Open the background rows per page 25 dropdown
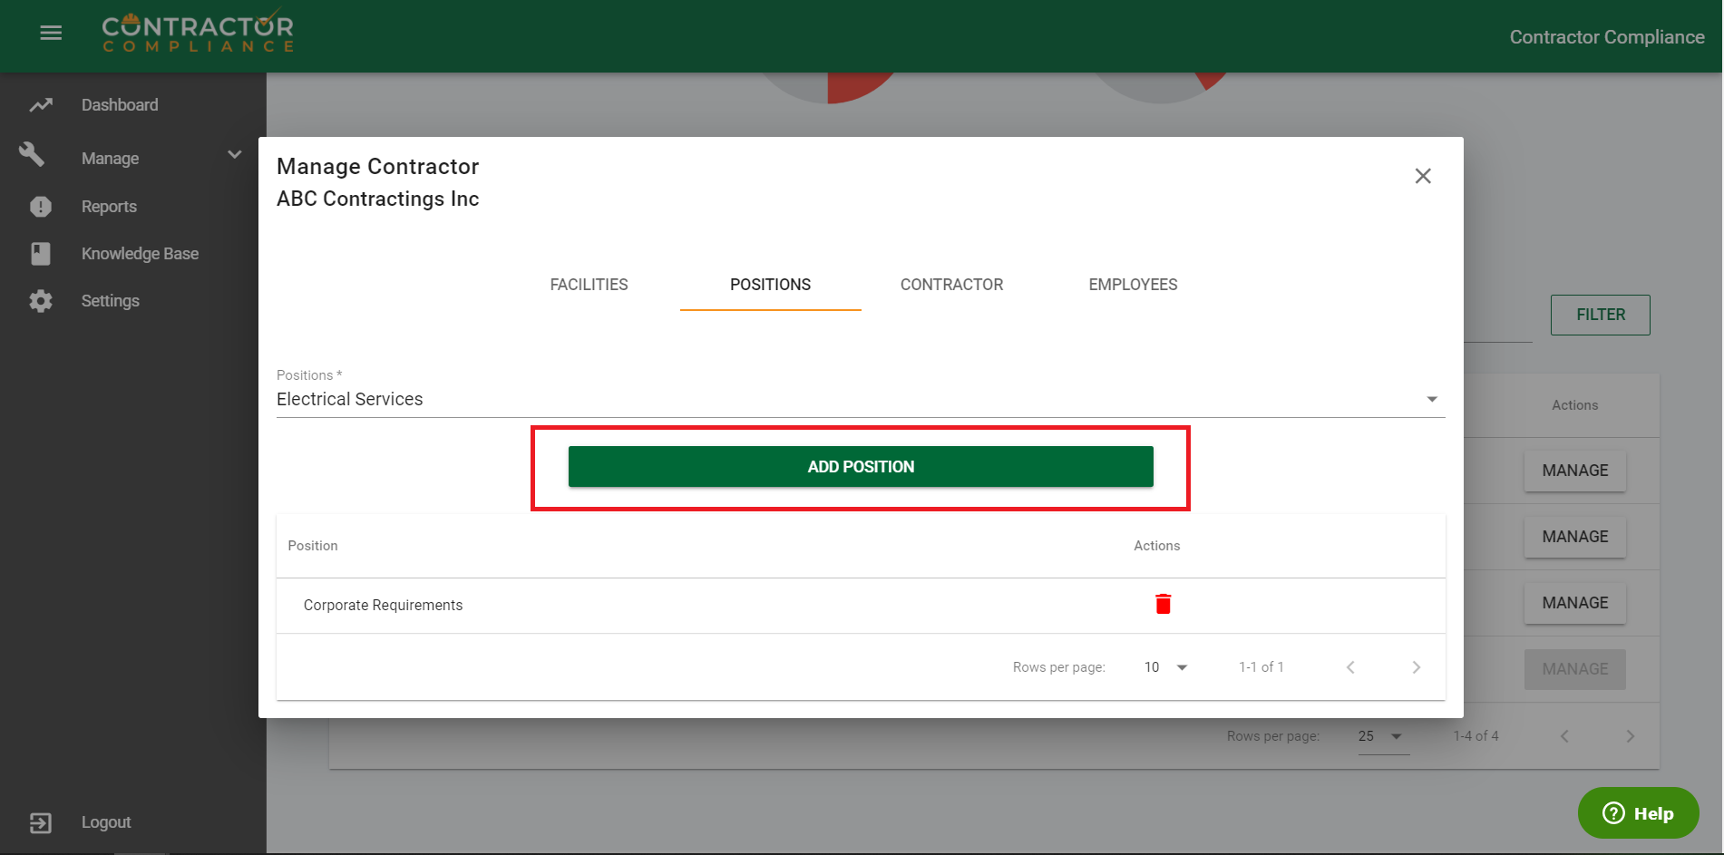1724x855 pixels. click(x=1382, y=736)
